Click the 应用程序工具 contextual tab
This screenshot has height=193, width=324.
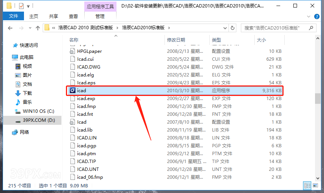click(x=100, y=7)
